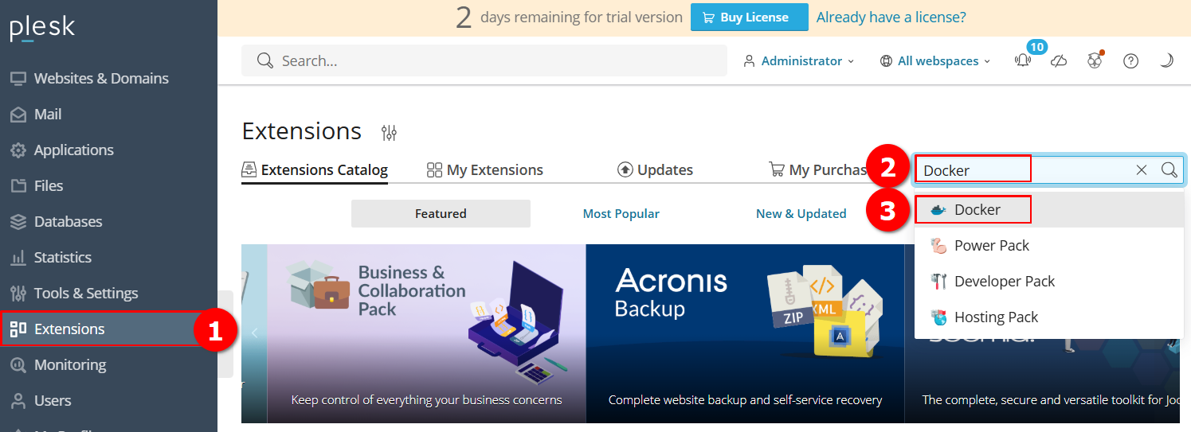Switch to My Extensions tab
1191x432 pixels.
point(485,169)
